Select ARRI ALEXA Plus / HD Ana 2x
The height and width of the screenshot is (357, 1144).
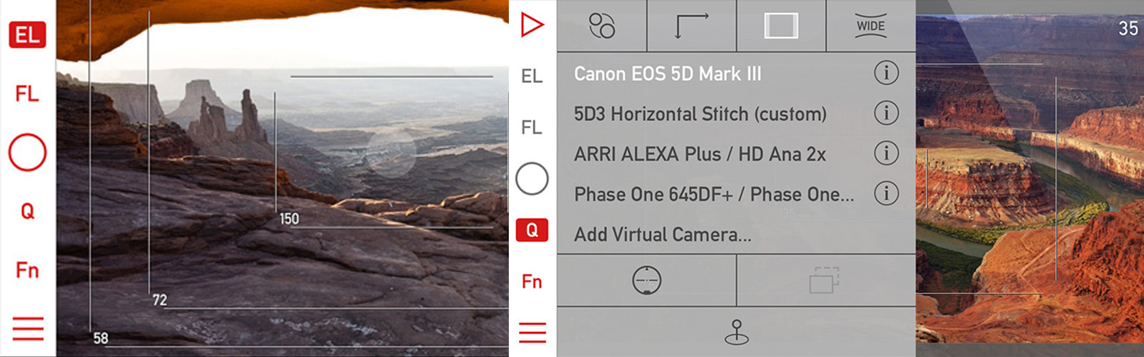[x=700, y=154]
